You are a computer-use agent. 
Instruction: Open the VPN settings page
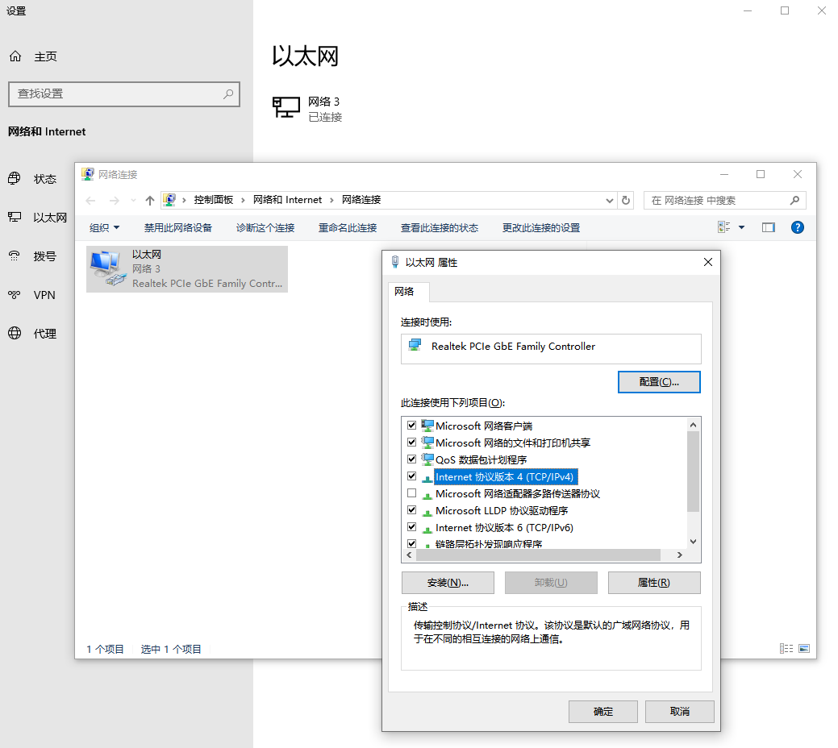(44, 295)
